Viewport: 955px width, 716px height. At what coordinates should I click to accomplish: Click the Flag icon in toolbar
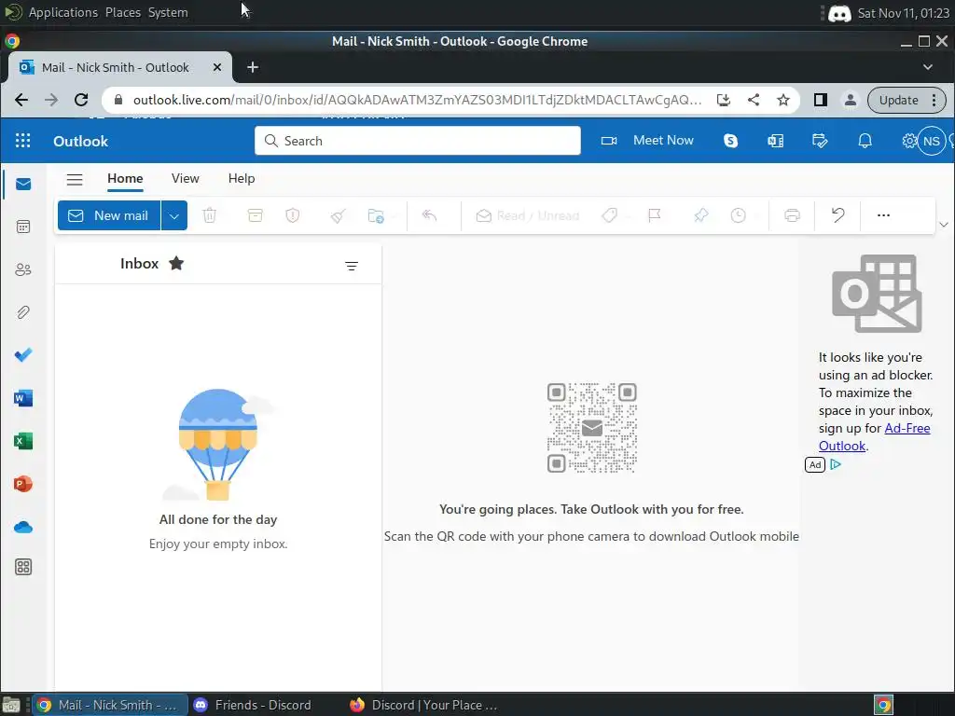pyautogui.click(x=655, y=215)
